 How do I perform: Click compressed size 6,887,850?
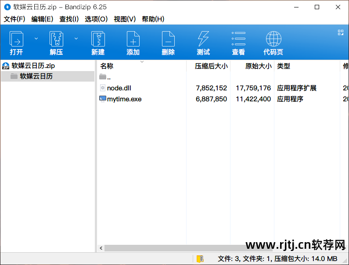212,99
